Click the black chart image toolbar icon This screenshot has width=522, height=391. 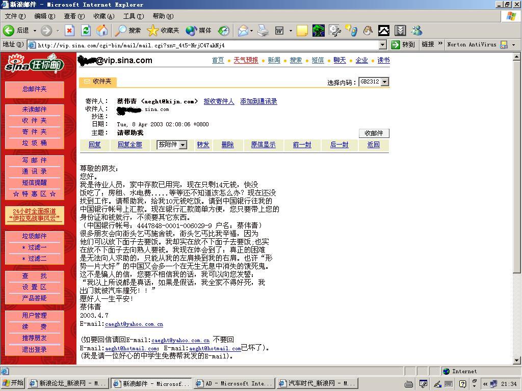click(384, 31)
